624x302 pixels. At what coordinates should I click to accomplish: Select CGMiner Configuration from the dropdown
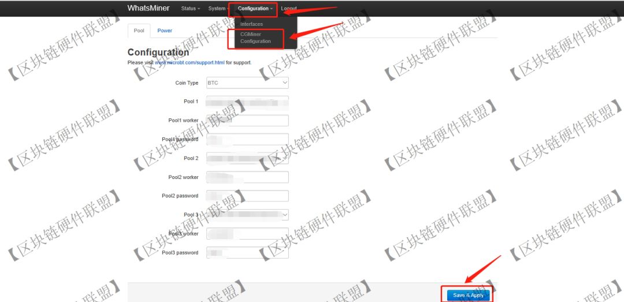pos(255,38)
